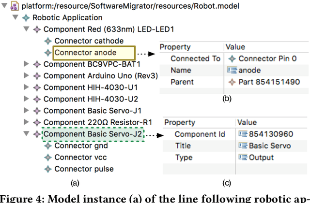The height and width of the screenshot is (203, 310).
Task: Click the Part 854151490 value icon
Action: pyautogui.click(x=232, y=82)
